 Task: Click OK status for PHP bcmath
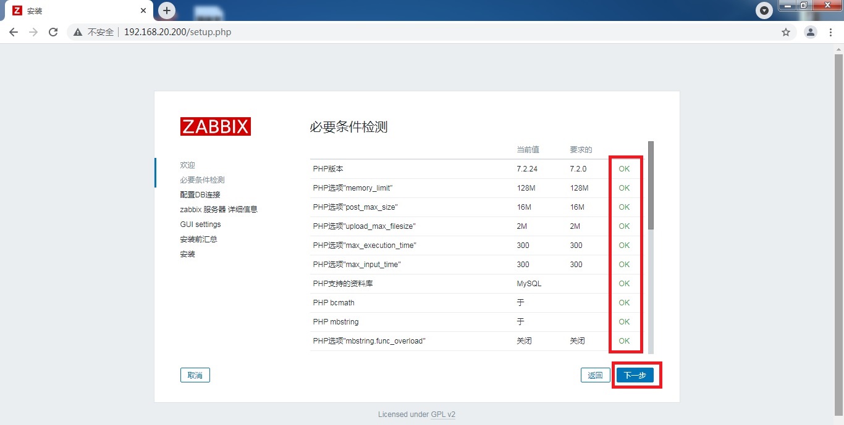tap(624, 303)
